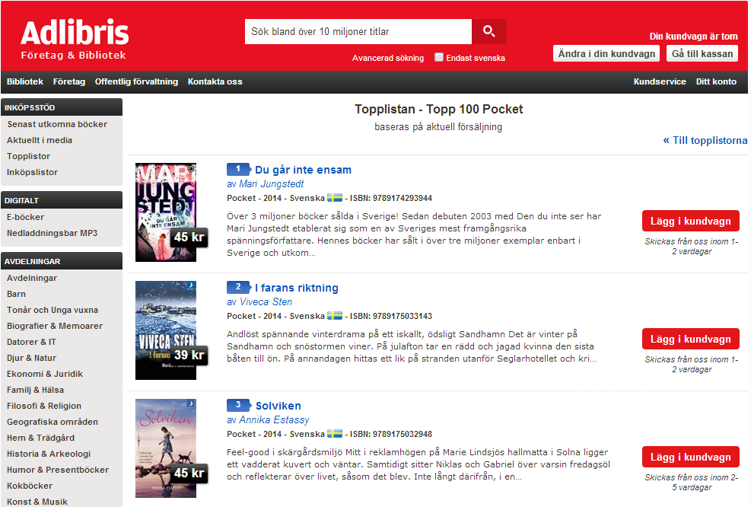
Task: Click the Solviken book cover
Action: point(166,448)
